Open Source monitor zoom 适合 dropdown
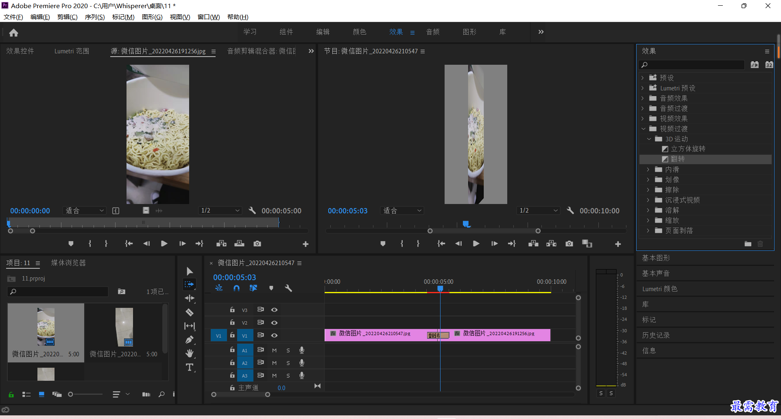 click(x=85, y=211)
